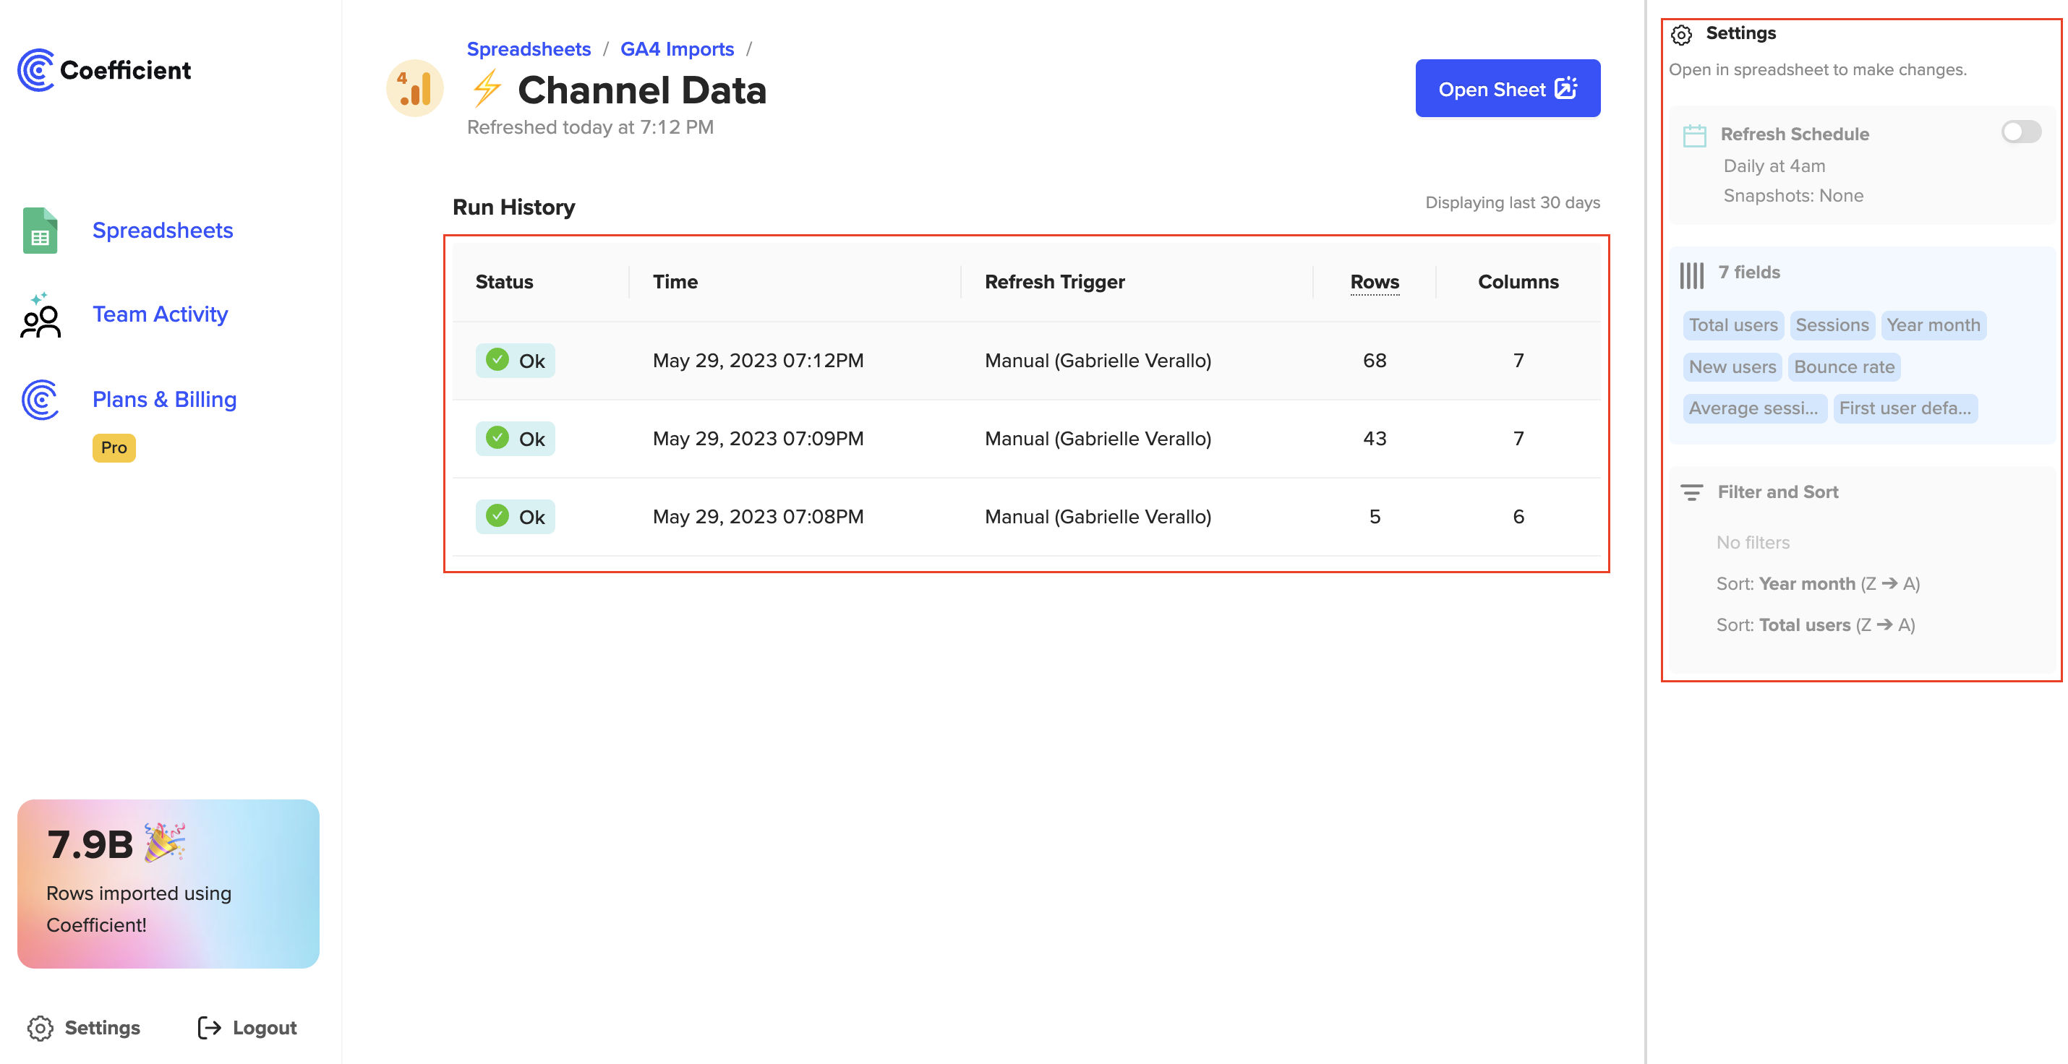This screenshot has width=2068, height=1064.
Task: Open Team Activity page
Action: coord(160,314)
